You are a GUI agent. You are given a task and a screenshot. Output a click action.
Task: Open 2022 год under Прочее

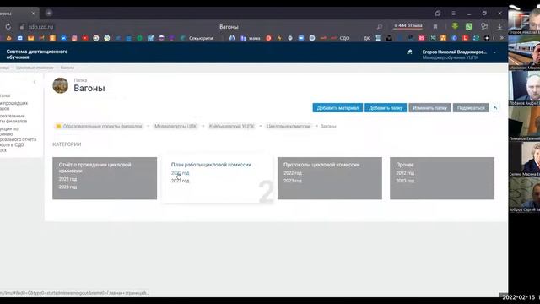(405, 173)
